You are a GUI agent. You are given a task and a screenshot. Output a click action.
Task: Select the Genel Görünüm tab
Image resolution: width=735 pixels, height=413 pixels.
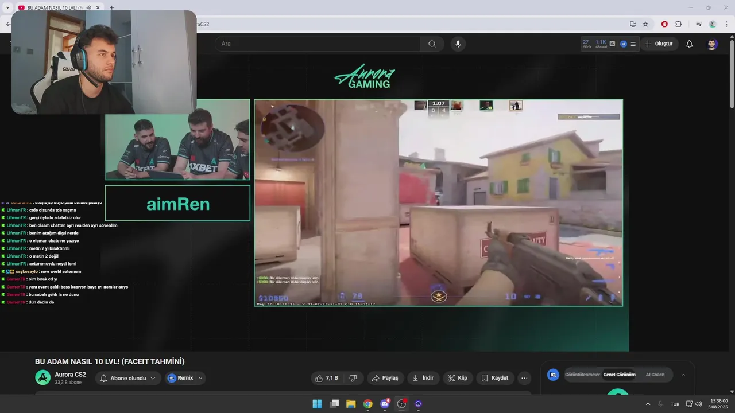(x=619, y=375)
